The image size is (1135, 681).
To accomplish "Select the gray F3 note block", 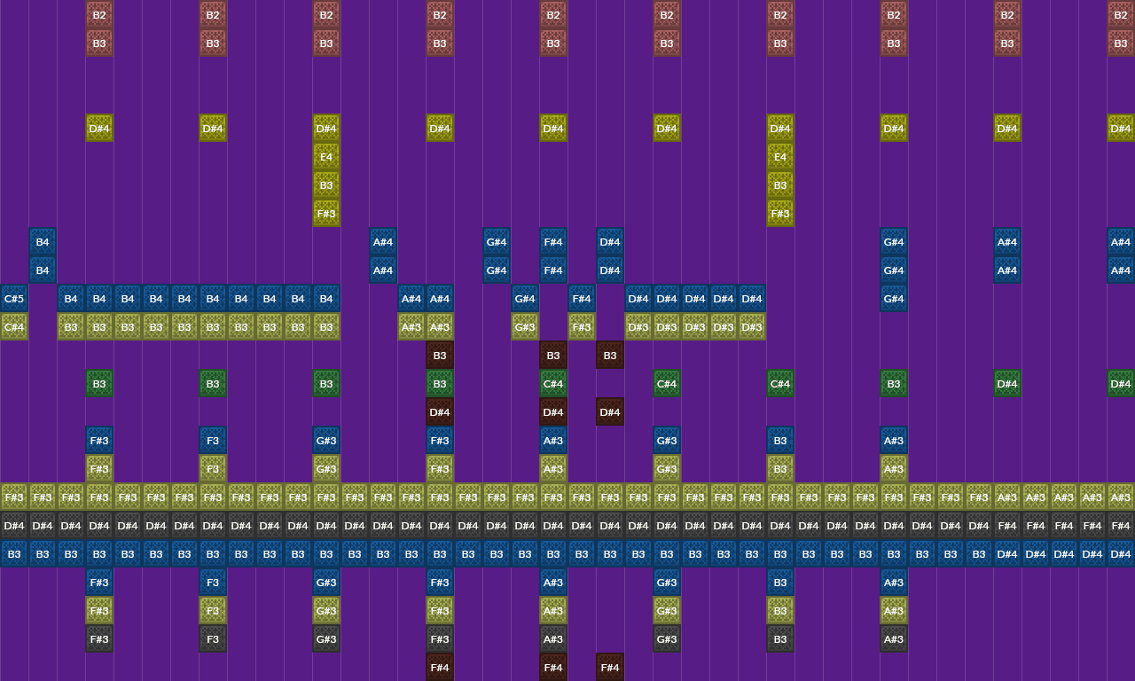I will pyautogui.click(x=213, y=639).
